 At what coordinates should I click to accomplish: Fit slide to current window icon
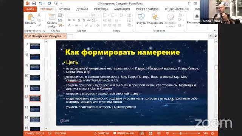click(x=213, y=133)
